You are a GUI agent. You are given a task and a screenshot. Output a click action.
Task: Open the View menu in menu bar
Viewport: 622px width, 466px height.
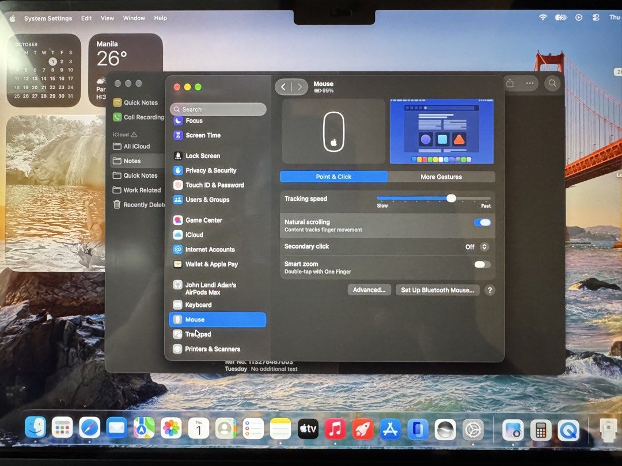point(107,18)
